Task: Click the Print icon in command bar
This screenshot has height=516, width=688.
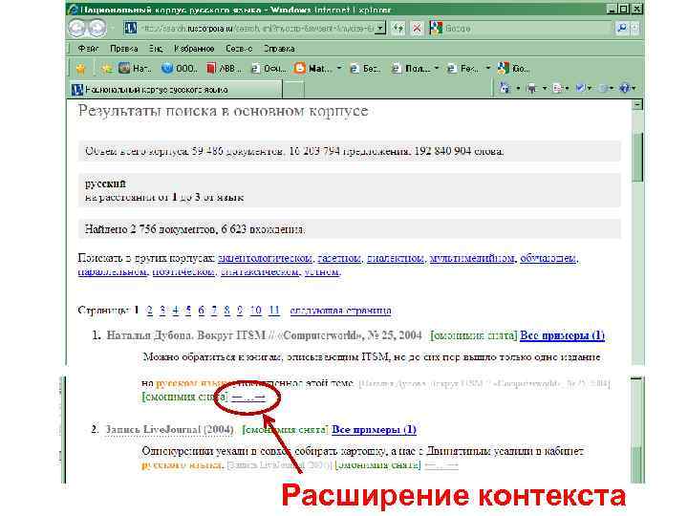Action: (532, 88)
